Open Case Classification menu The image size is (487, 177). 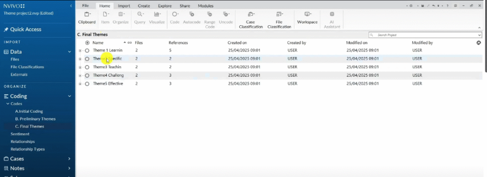[251, 20]
